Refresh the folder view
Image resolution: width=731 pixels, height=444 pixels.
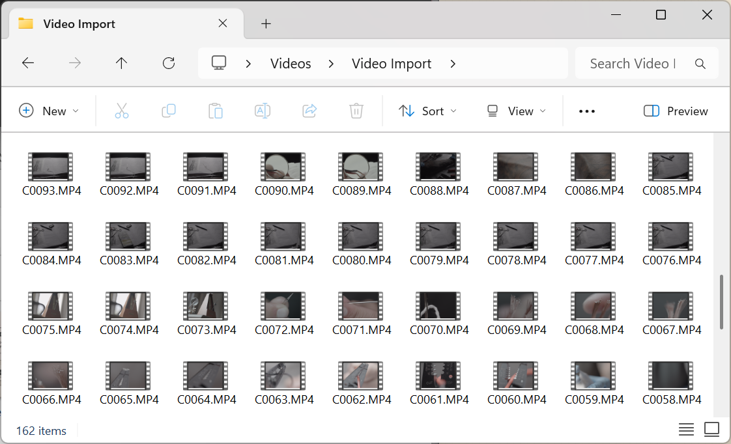coord(168,62)
